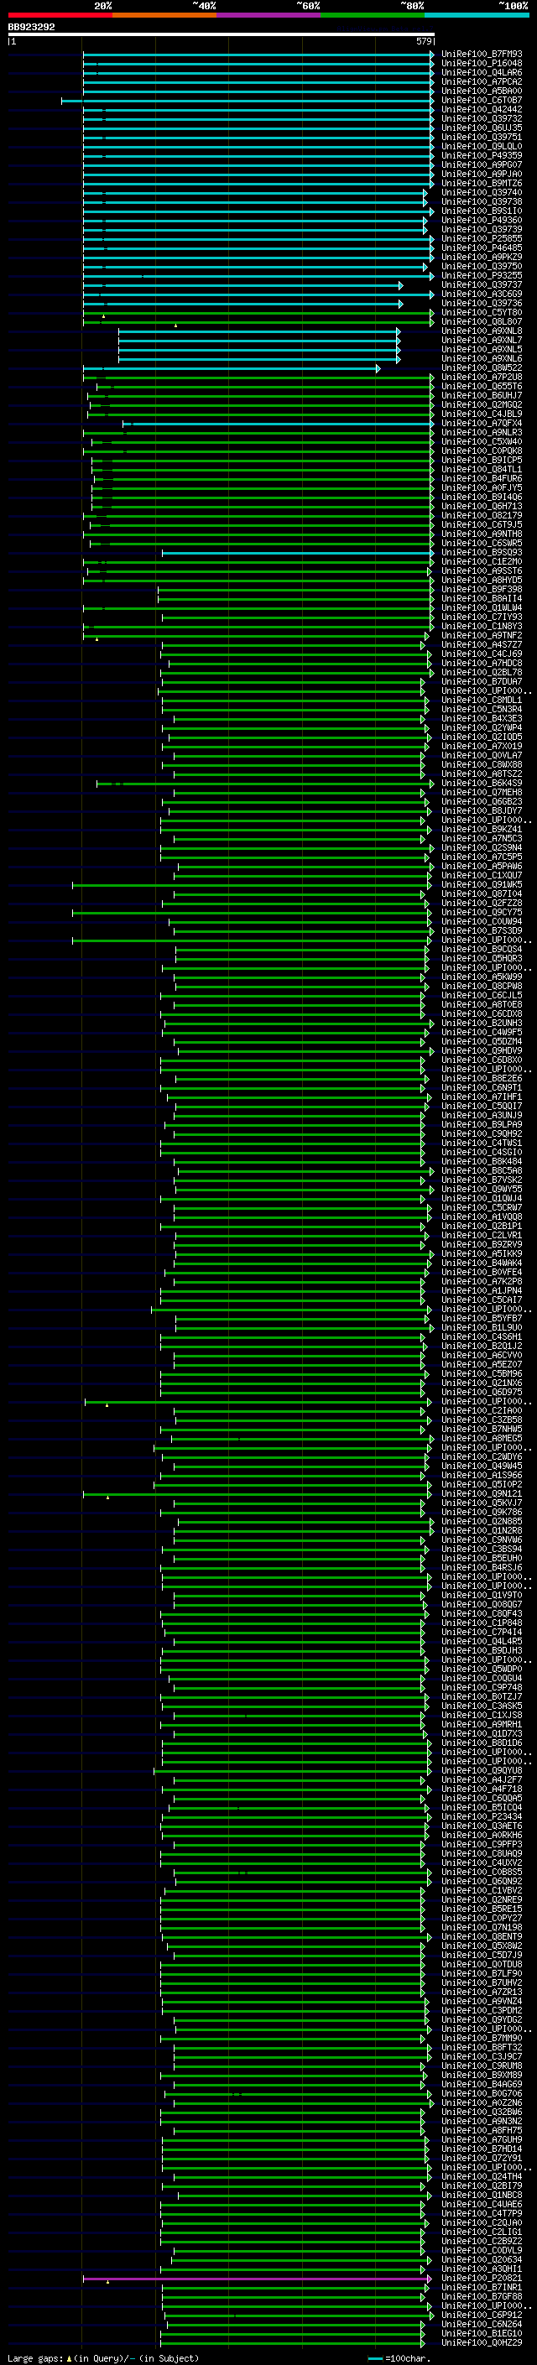The height and width of the screenshot is (2365, 537).
Task: Click cyan alignment bar for UniRef100_B9SQ93
Action: (x=297, y=553)
